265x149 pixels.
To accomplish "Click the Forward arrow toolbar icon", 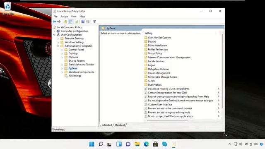I will coord(59,22).
